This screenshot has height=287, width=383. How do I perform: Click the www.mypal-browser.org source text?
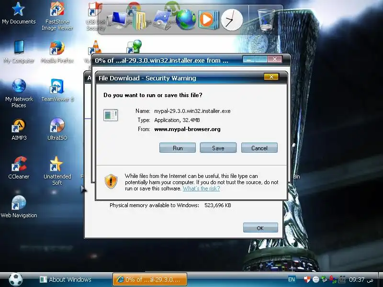coord(187,129)
